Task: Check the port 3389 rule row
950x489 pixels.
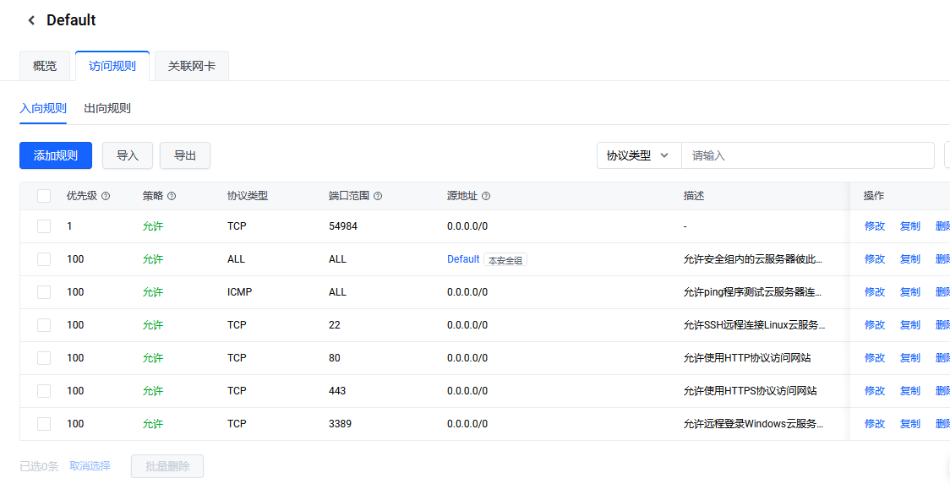Action: (44, 424)
